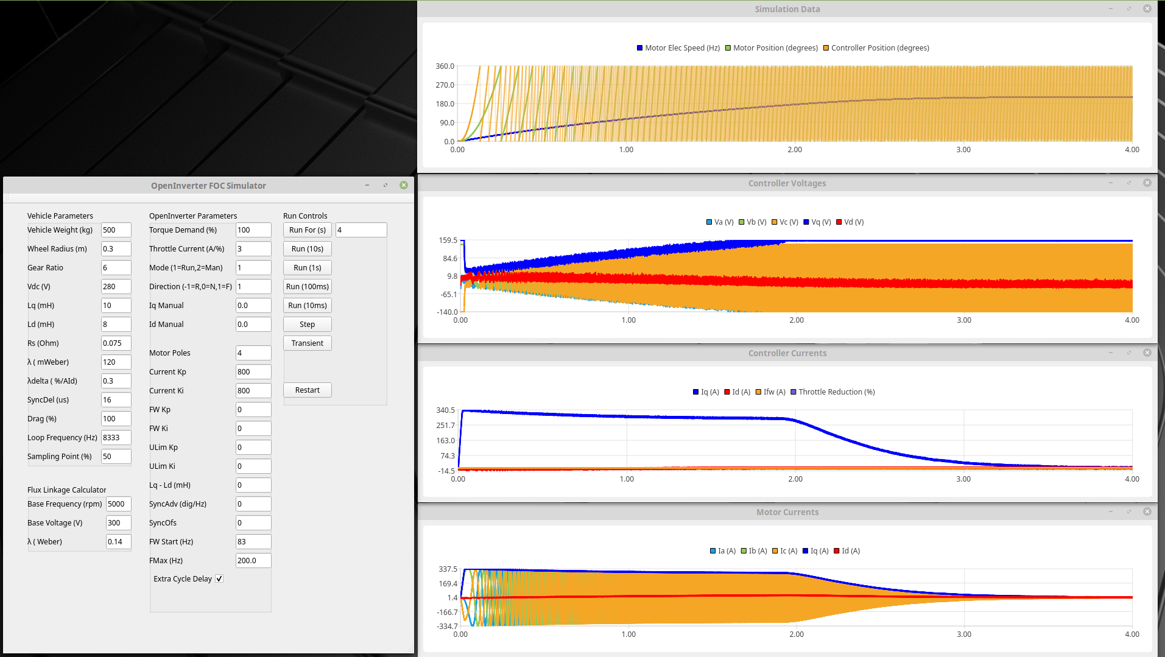Image resolution: width=1165 pixels, height=657 pixels.
Task: Click the Restart button
Action: coord(307,390)
